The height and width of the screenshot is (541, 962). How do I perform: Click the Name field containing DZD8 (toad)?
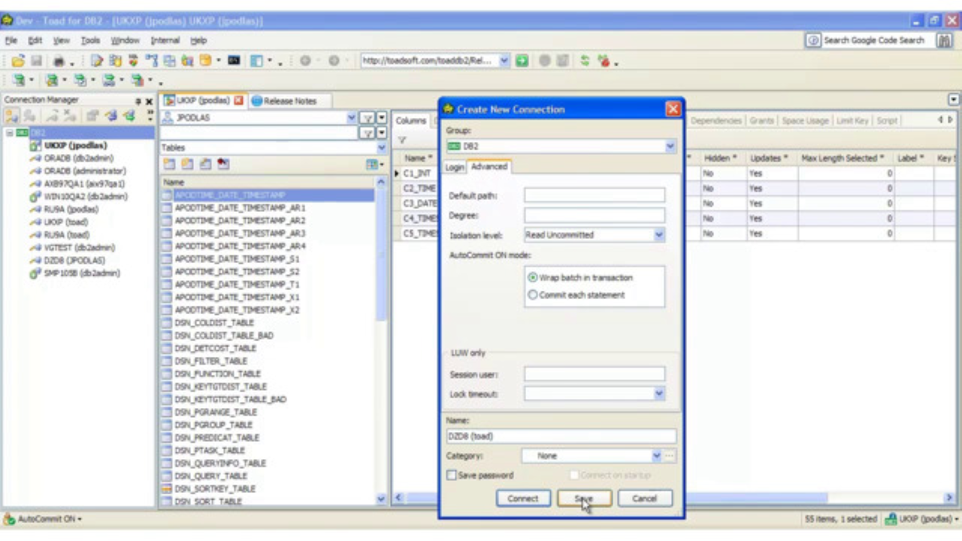pyautogui.click(x=561, y=436)
